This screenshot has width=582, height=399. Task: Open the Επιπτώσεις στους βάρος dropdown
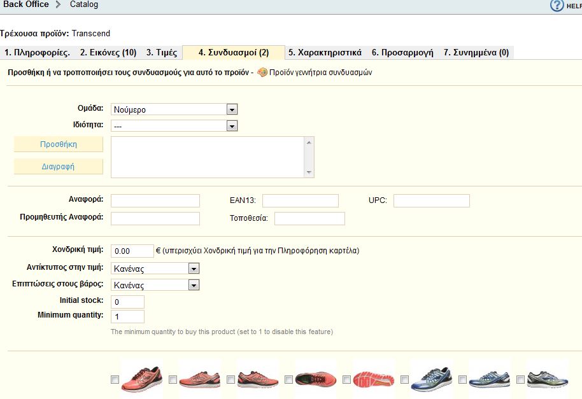coord(155,285)
